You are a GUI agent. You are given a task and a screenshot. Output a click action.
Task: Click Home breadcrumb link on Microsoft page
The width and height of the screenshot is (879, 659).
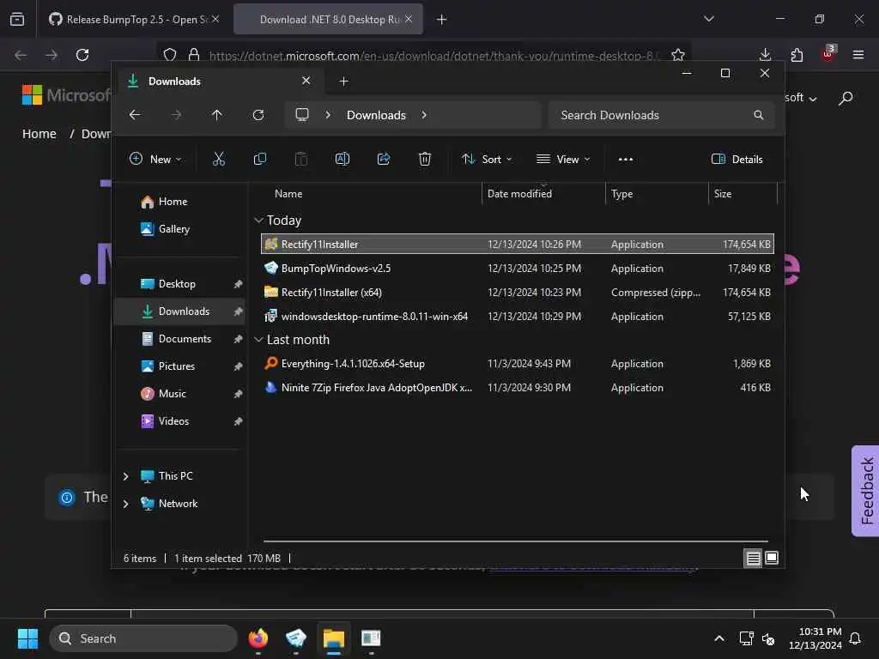click(x=39, y=134)
